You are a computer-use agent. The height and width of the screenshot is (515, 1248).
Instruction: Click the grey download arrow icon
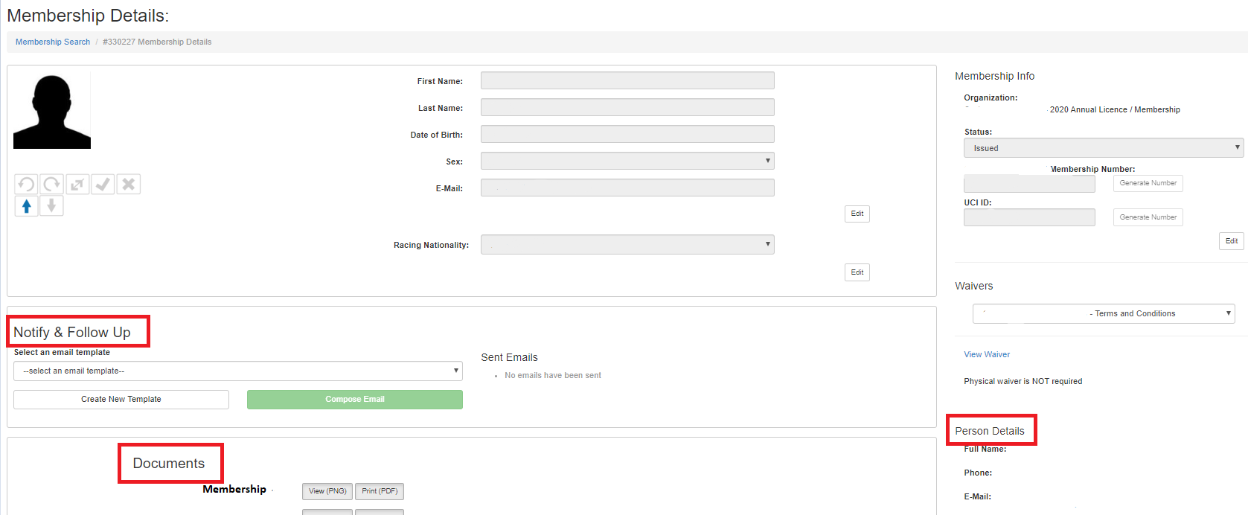(51, 206)
